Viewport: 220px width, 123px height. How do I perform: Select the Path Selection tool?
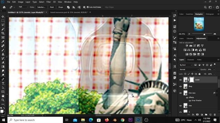click(3, 87)
